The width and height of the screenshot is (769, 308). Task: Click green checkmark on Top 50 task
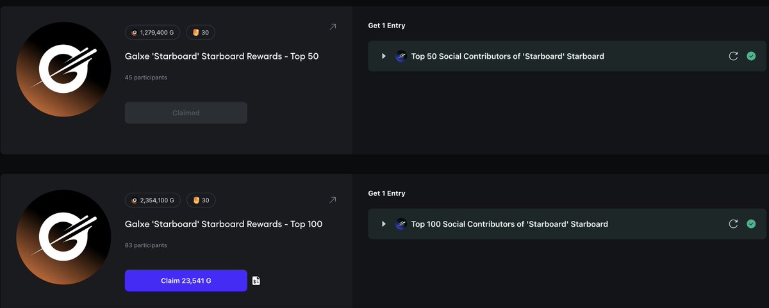[x=751, y=56]
